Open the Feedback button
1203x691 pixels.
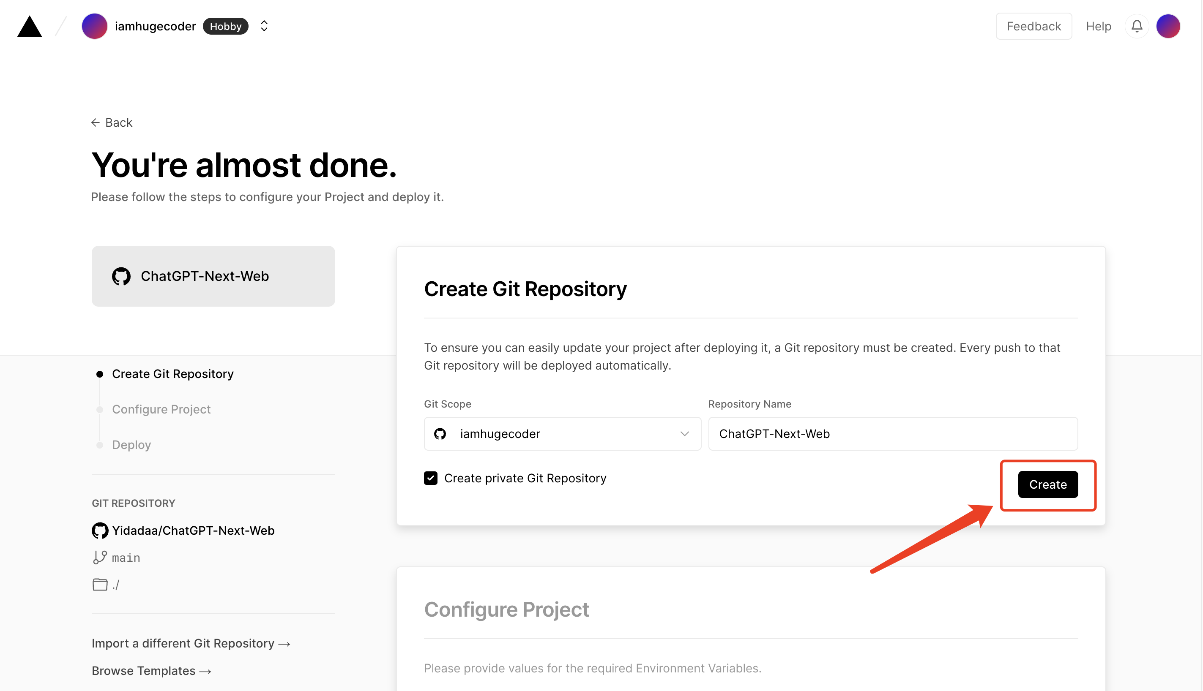click(x=1033, y=26)
